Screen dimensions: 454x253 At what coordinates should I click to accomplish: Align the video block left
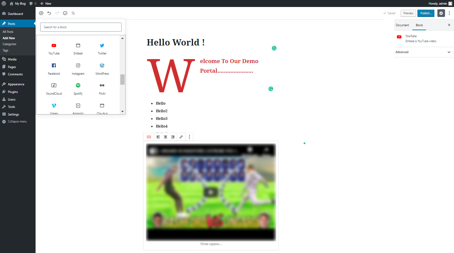158,137
